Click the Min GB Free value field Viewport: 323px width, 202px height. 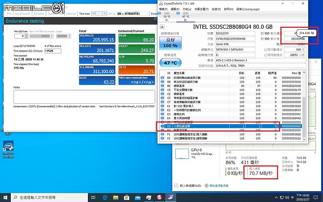point(20,36)
